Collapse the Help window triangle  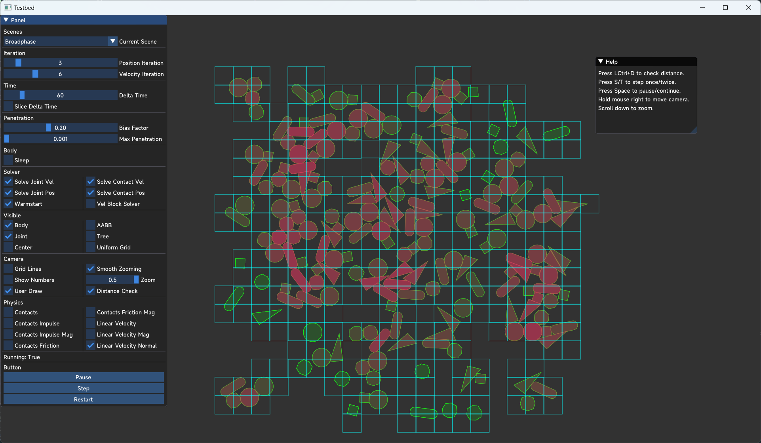click(601, 61)
